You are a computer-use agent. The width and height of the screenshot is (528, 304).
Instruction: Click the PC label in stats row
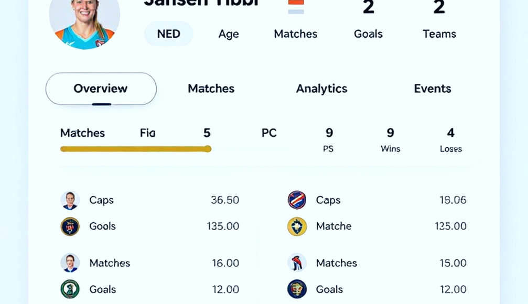(x=269, y=133)
